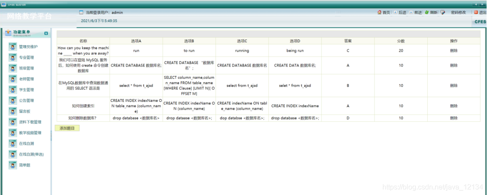The height and width of the screenshot is (195, 487).
Task: Click the 分数 column header
Action: [x=401, y=41]
